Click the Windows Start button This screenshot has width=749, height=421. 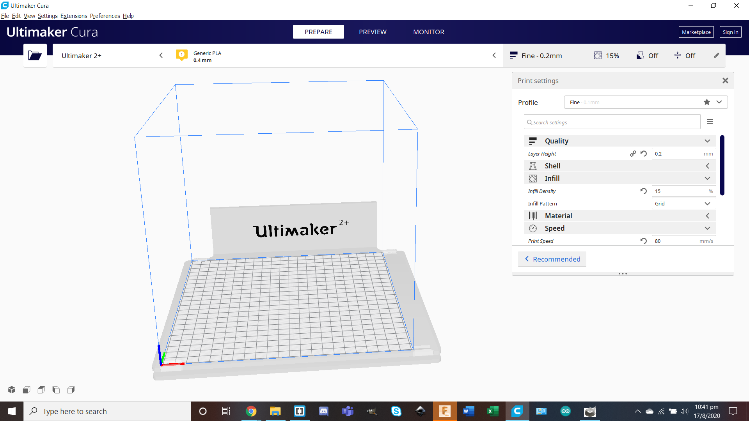(x=12, y=411)
